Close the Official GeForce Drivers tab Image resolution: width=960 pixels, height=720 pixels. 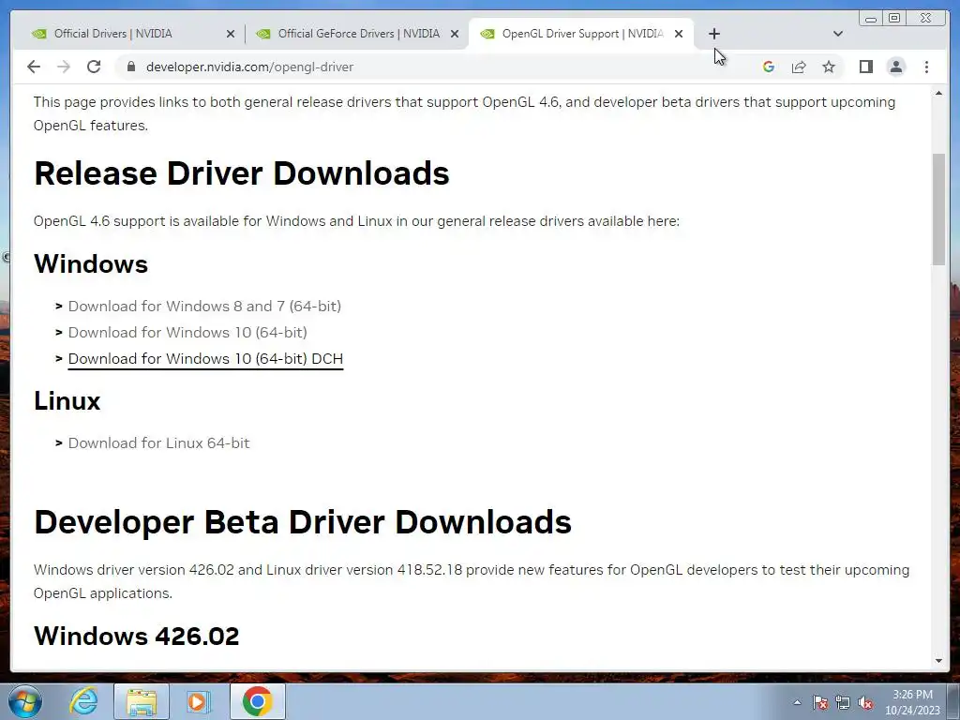pos(455,34)
